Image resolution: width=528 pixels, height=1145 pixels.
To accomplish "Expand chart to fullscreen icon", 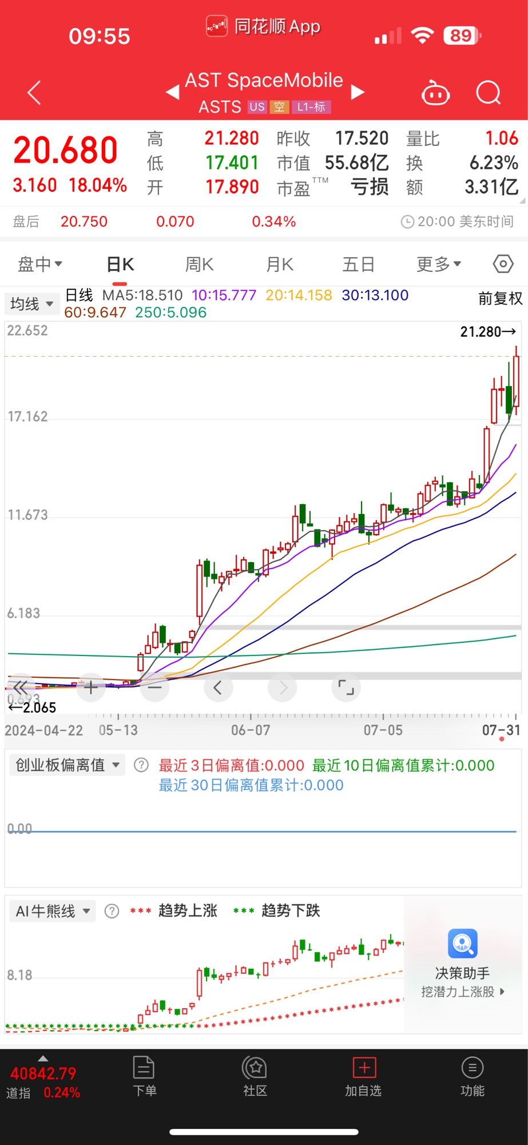I will [x=346, y=687].
